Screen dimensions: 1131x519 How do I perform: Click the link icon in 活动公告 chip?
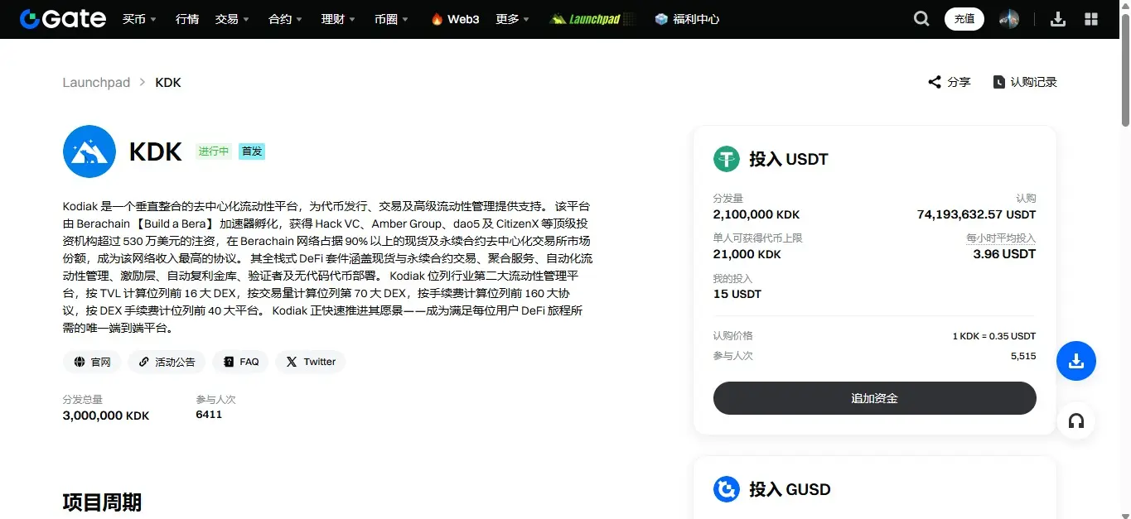pyautogui.click(x=144, y=362)
